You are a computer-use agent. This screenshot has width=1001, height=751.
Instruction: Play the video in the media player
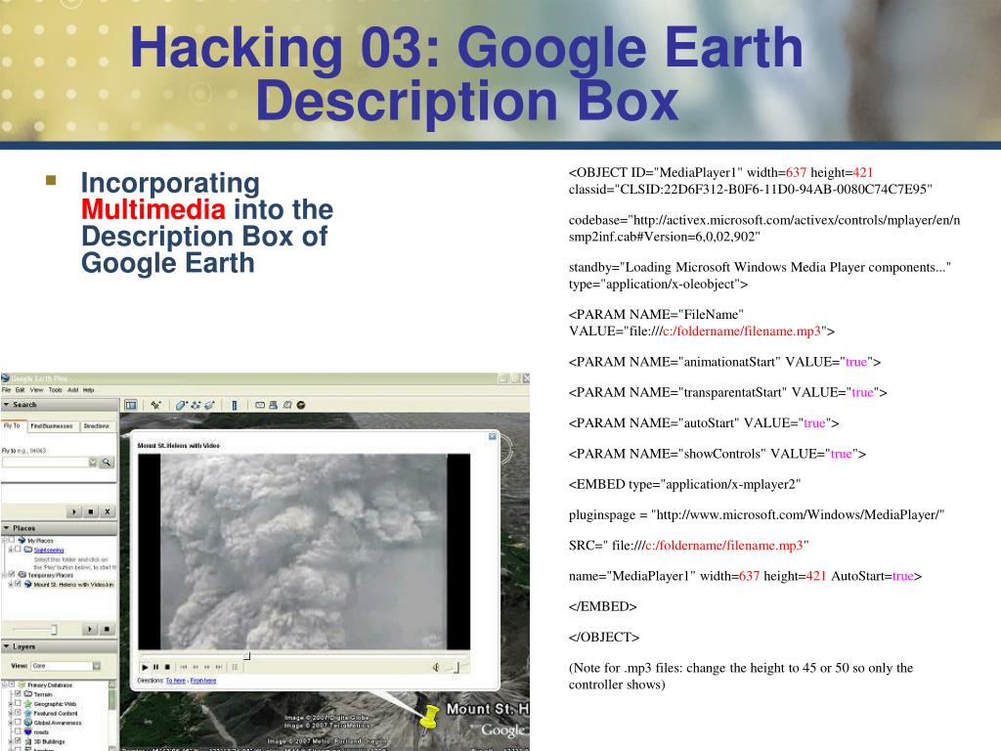click(x=145, y=667)
